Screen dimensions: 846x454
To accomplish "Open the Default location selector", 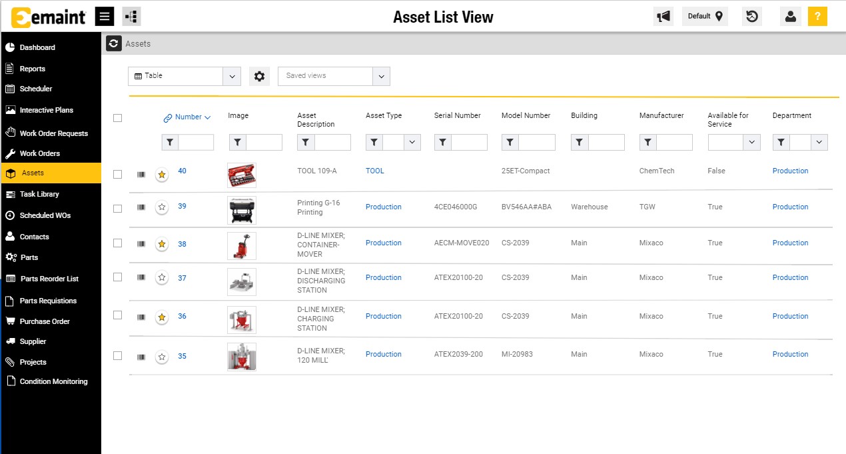I will (x=705, y=17).
